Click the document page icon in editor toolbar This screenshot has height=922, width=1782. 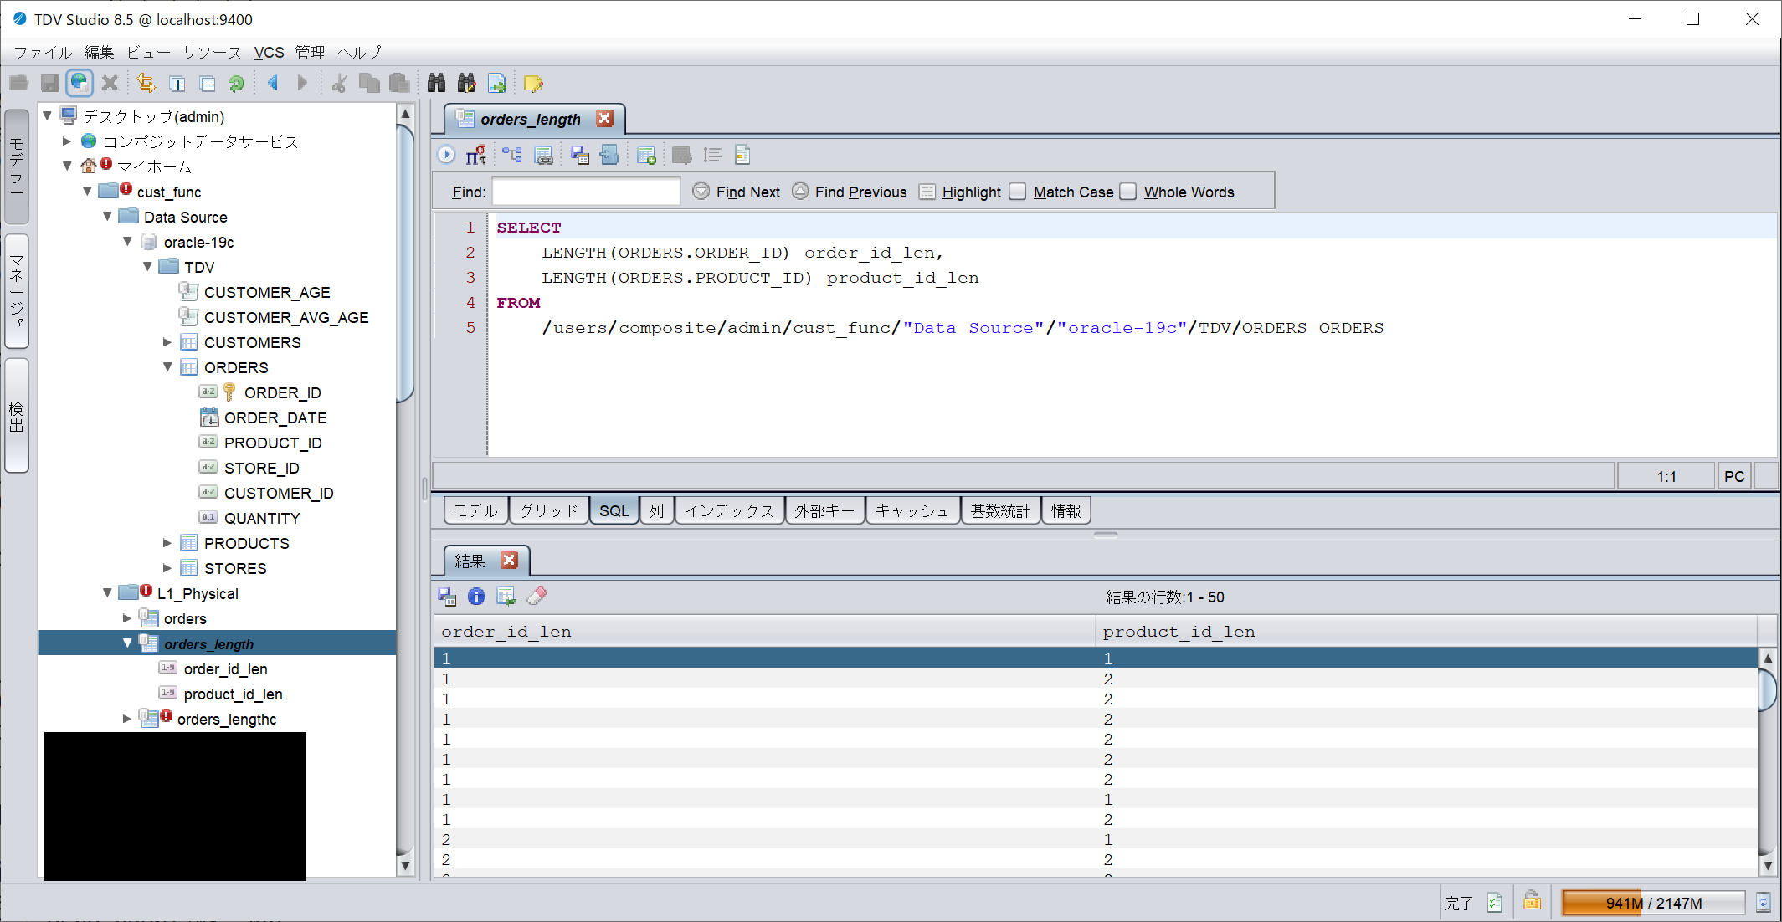point(742,155)
